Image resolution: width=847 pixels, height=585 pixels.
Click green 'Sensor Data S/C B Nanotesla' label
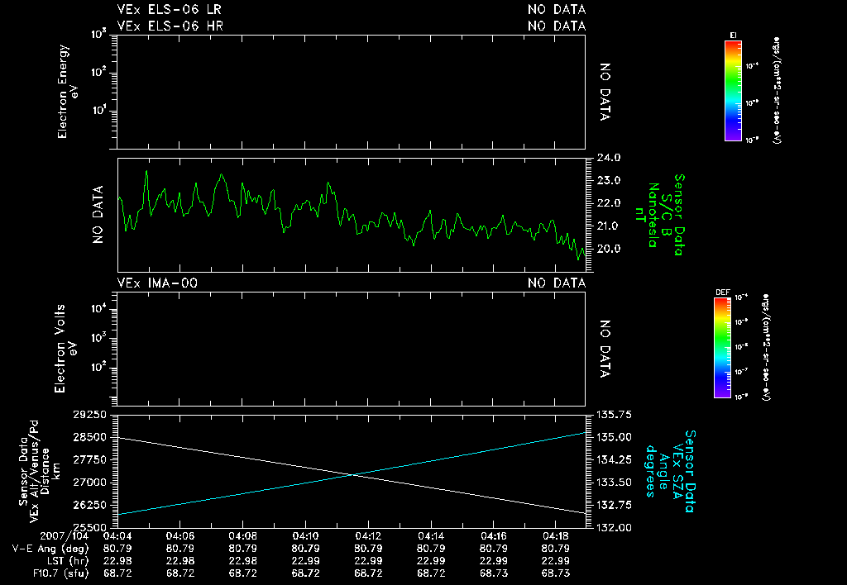[659, 215]
